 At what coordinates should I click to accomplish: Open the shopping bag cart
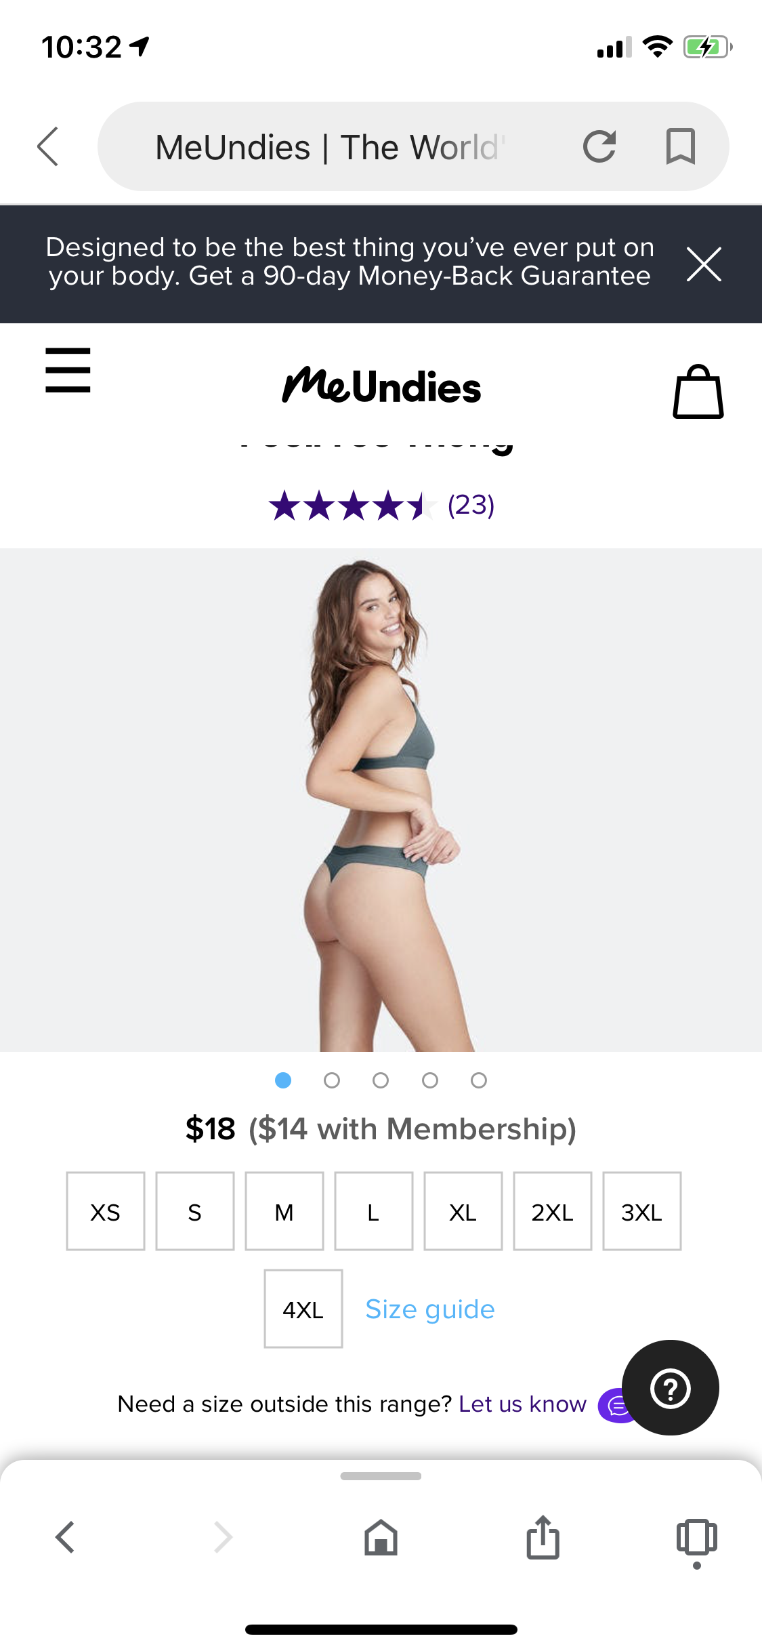coord(698,391)
